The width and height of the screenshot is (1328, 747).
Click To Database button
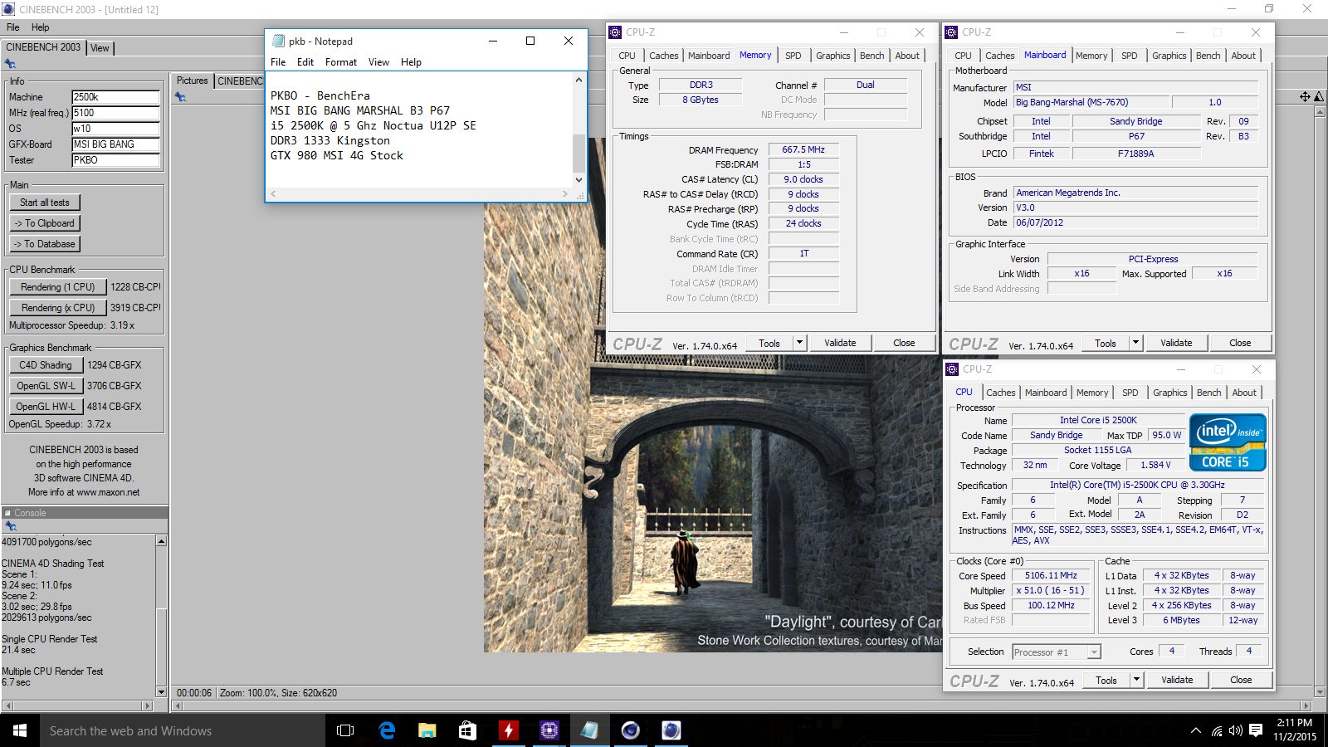click(45, 244)
